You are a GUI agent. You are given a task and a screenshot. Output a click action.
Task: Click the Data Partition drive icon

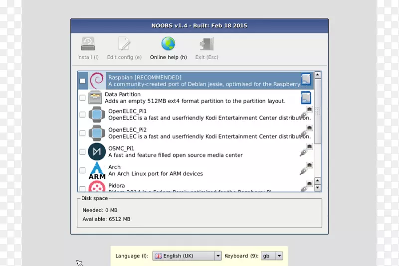[x=95, y=98]
